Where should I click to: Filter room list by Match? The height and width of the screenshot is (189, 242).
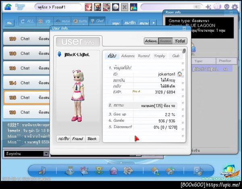(62, 21)
